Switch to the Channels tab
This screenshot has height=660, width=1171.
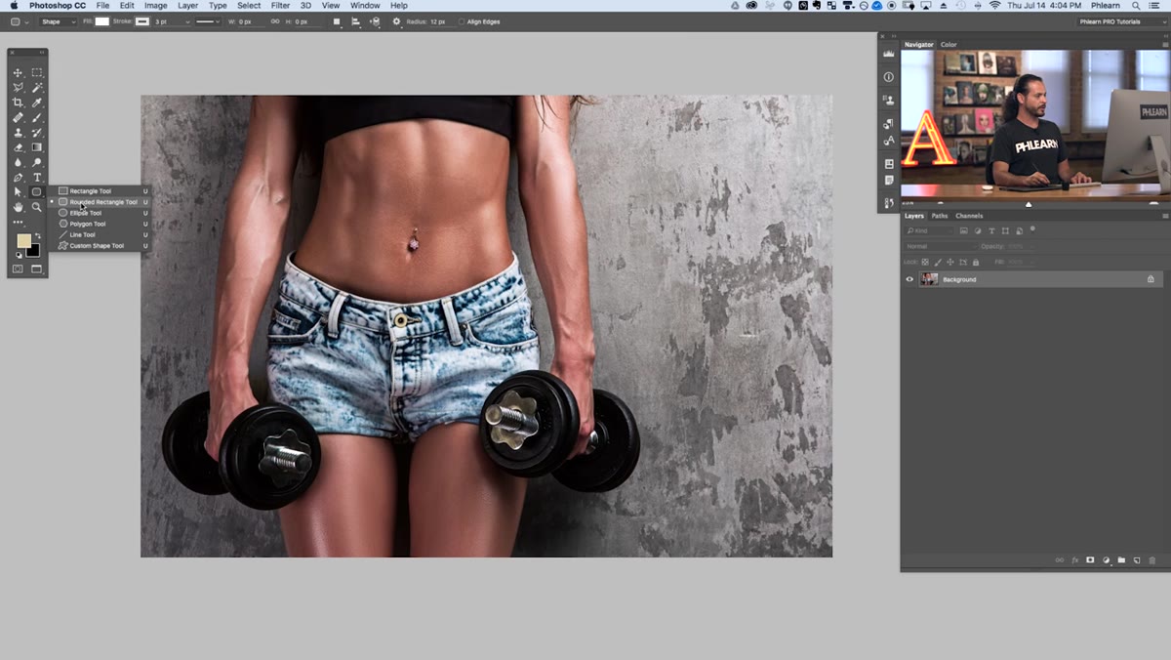(969, 216)
